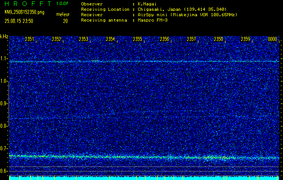Click the Receiver field label
This screenshot has height=180, width=283.
click(x=92, y=15)
